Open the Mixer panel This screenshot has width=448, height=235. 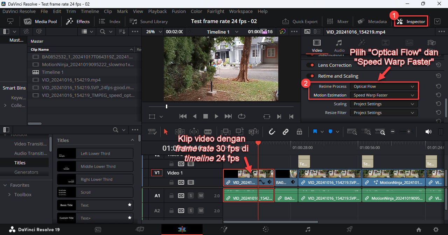tap(338, 21)
